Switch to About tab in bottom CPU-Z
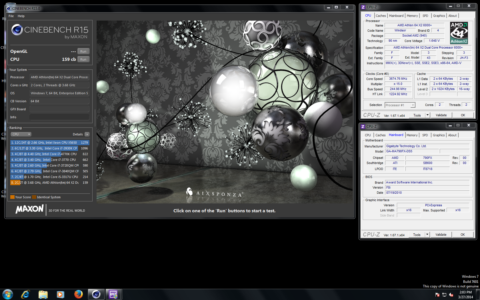The width and height of the screenshot is (480, 300). click(x=452, y=135)
